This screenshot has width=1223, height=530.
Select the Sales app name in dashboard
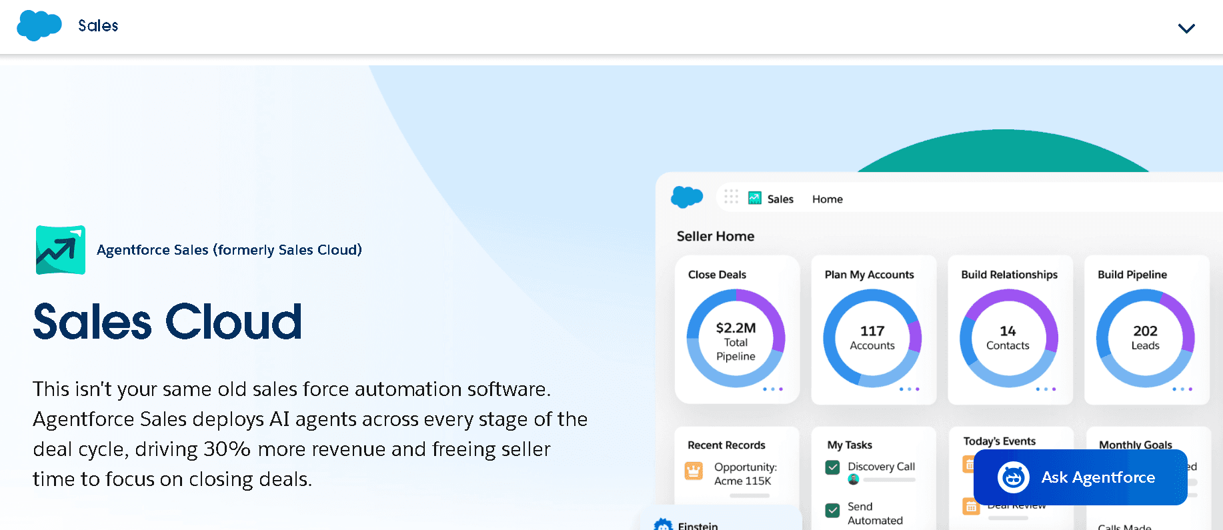(780, 199)
